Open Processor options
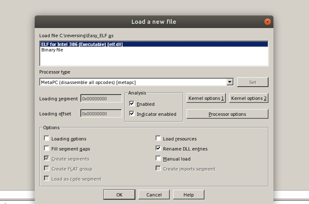This screenshot has height=204, width=309. pos(227,114)
